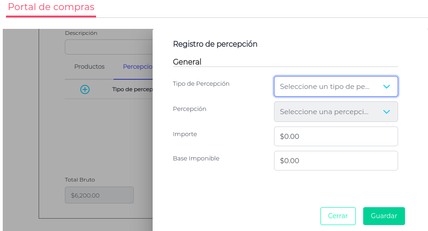Click into the Base Imponible field

(336, 161)
